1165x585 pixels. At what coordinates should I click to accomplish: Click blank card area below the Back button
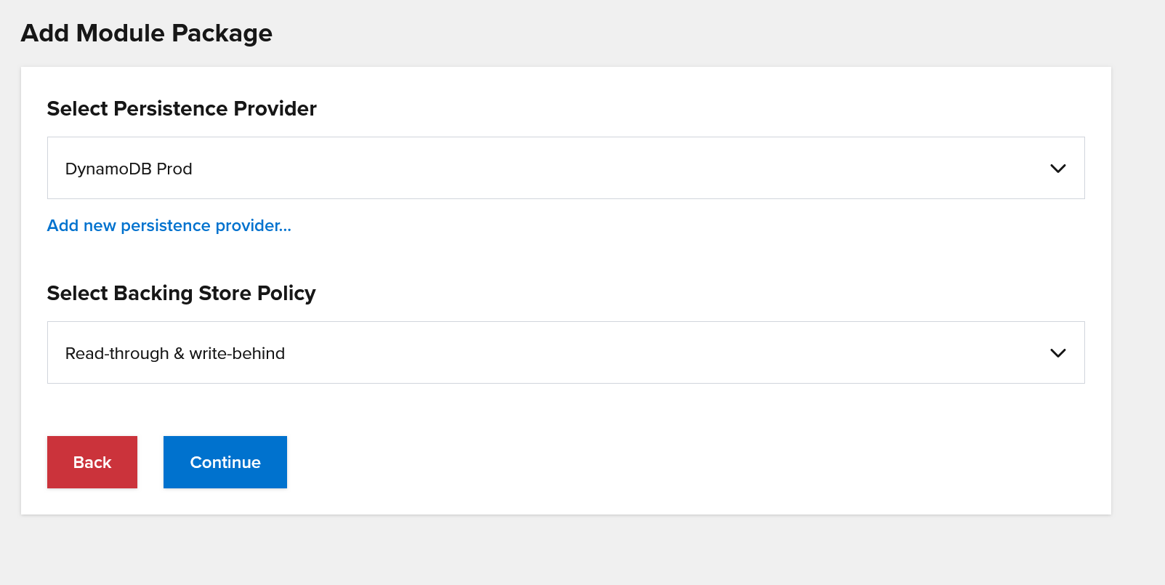(x=92, y=501)
